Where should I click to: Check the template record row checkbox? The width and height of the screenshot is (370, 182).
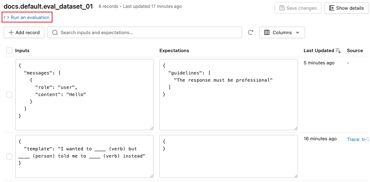[x=9, y=156]
